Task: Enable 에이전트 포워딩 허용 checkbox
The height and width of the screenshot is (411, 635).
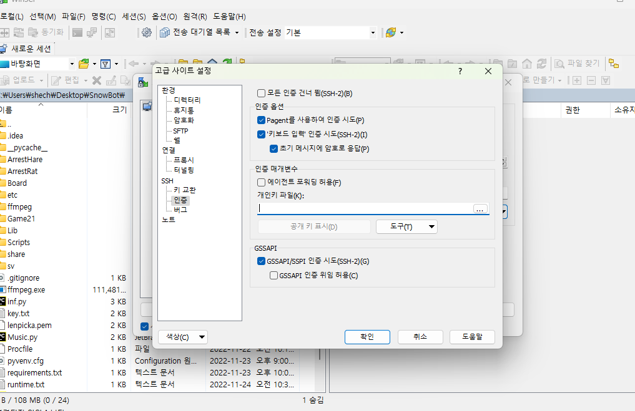Action: pos(261,183)
